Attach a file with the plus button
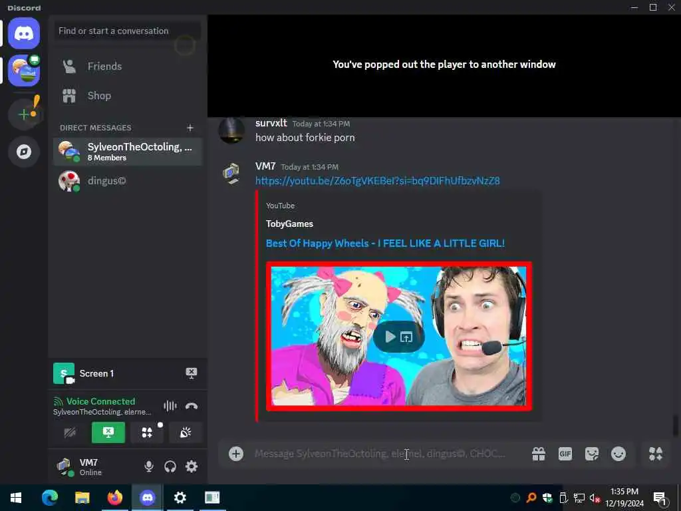 pos(236,454)
